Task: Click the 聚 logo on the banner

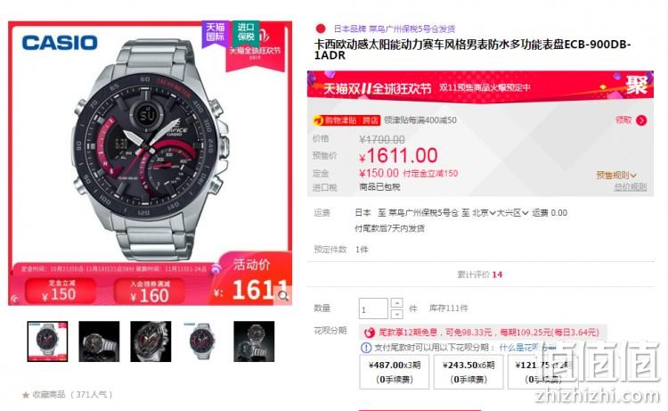Action: pos(637,85)
